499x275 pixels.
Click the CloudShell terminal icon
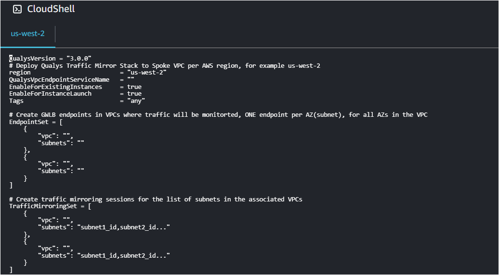[x=17, y=9]
